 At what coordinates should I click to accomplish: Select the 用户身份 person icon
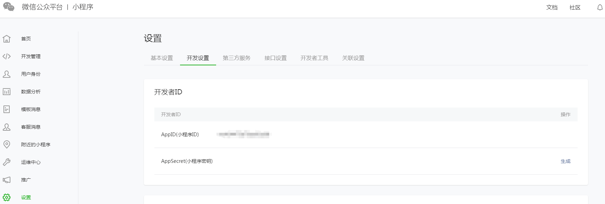tap(7, 74)
